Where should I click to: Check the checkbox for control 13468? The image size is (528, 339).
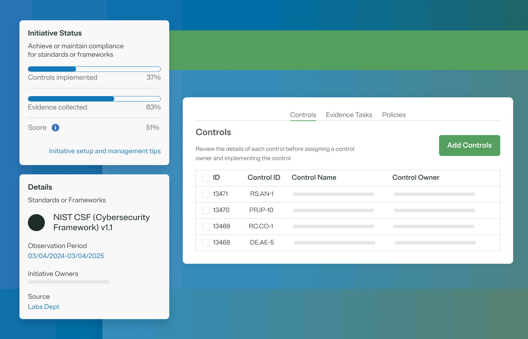[206, 243]
